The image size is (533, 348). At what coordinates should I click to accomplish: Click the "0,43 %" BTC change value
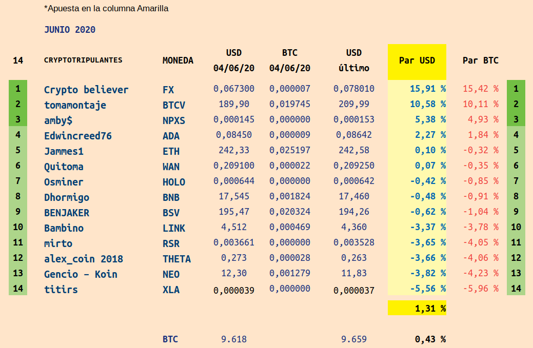coord(430,339)
